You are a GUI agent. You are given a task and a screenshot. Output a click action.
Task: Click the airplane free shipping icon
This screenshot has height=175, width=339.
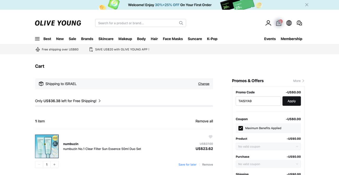pos(38,49)
